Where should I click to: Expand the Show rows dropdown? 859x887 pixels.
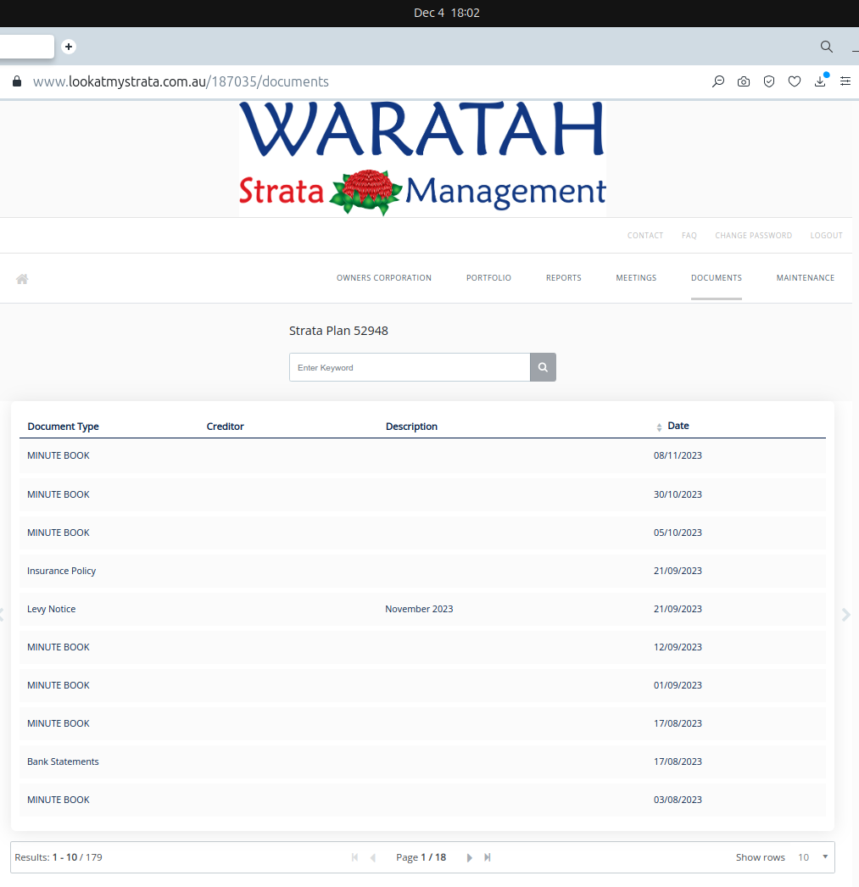click(815, 857)
